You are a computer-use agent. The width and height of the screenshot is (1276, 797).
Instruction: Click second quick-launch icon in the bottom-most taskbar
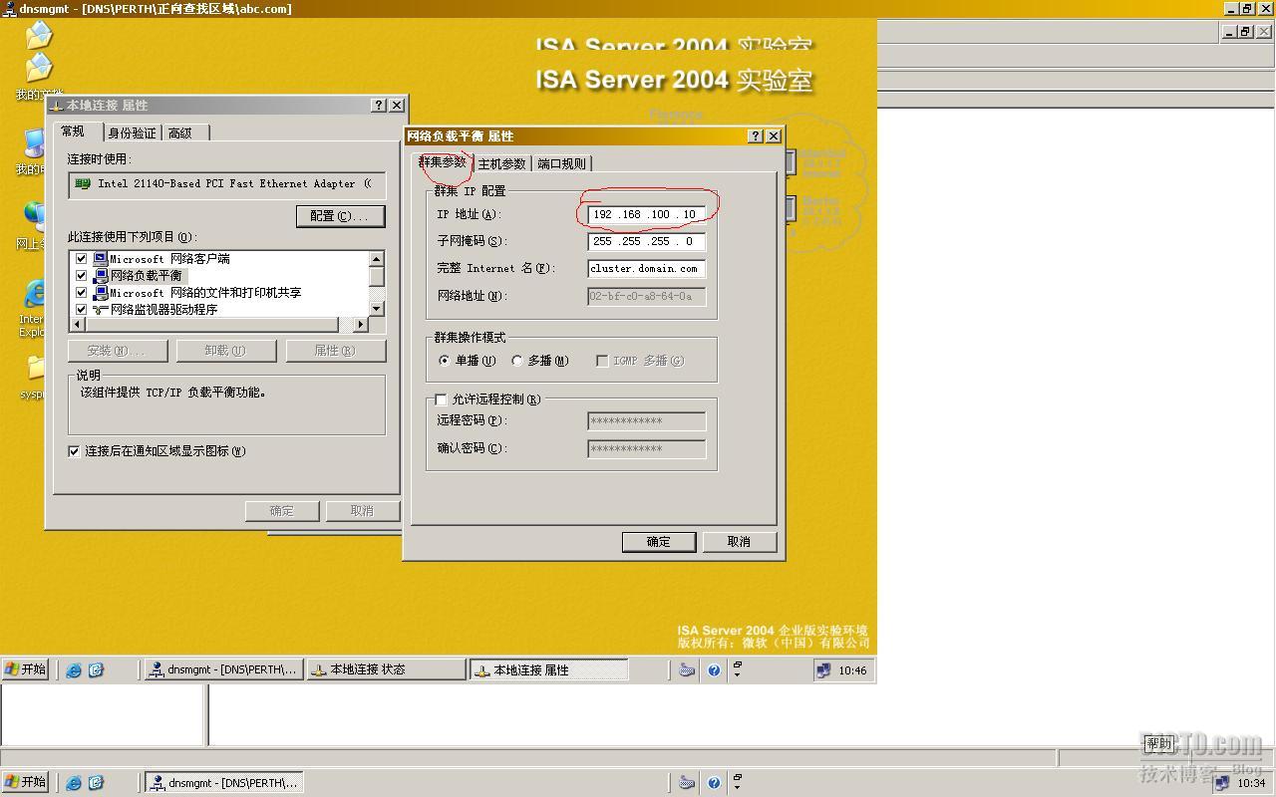pyautogui.click(x=96, y=783)
